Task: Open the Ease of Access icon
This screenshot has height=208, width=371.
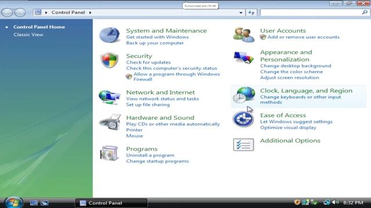Action: pos(243,120)
